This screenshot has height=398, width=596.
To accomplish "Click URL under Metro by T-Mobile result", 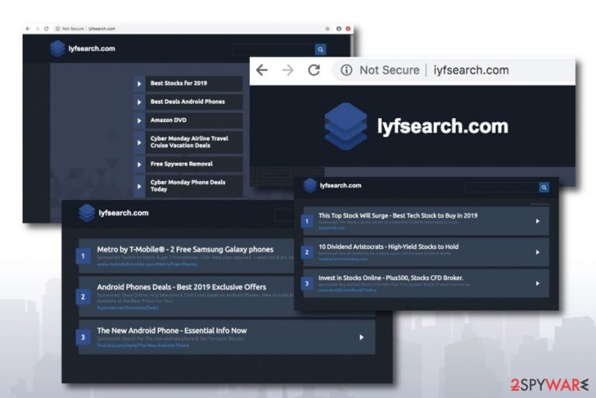I will pyautogui.click(x=147, y=265).
